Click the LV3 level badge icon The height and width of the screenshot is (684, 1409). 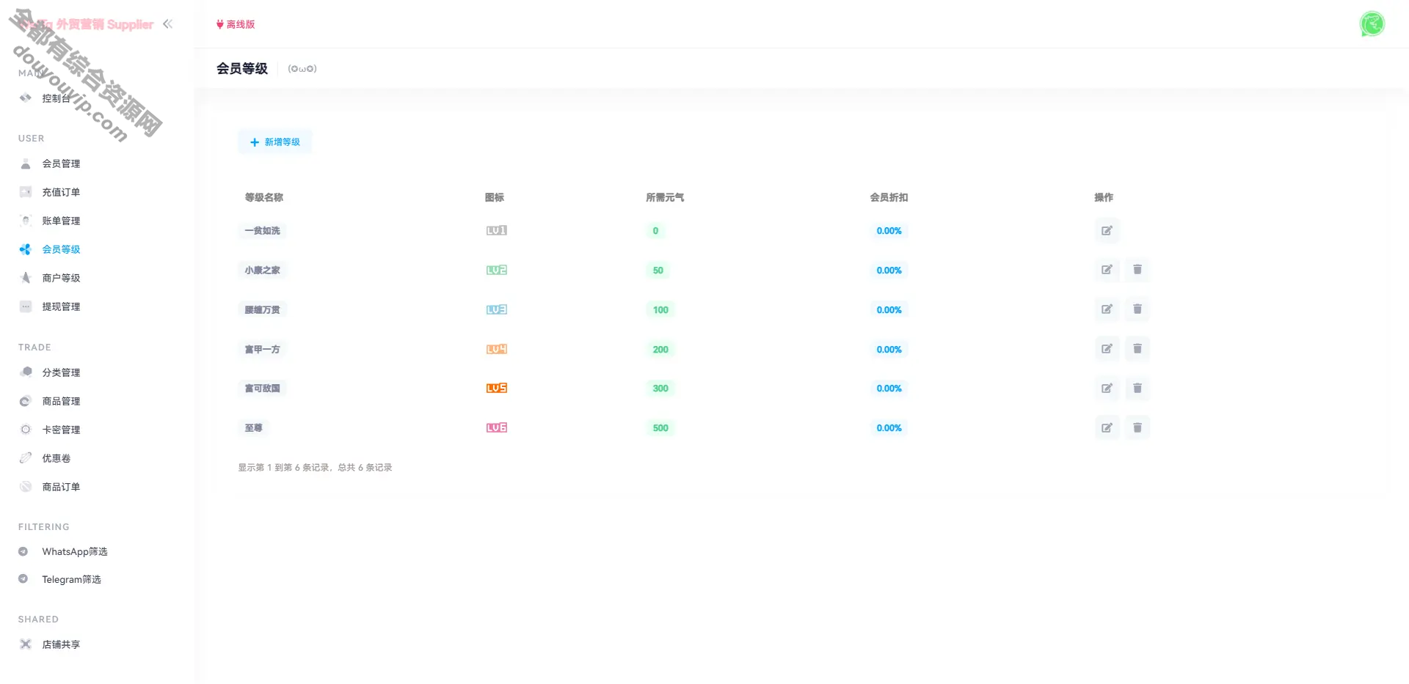[497, 310]
